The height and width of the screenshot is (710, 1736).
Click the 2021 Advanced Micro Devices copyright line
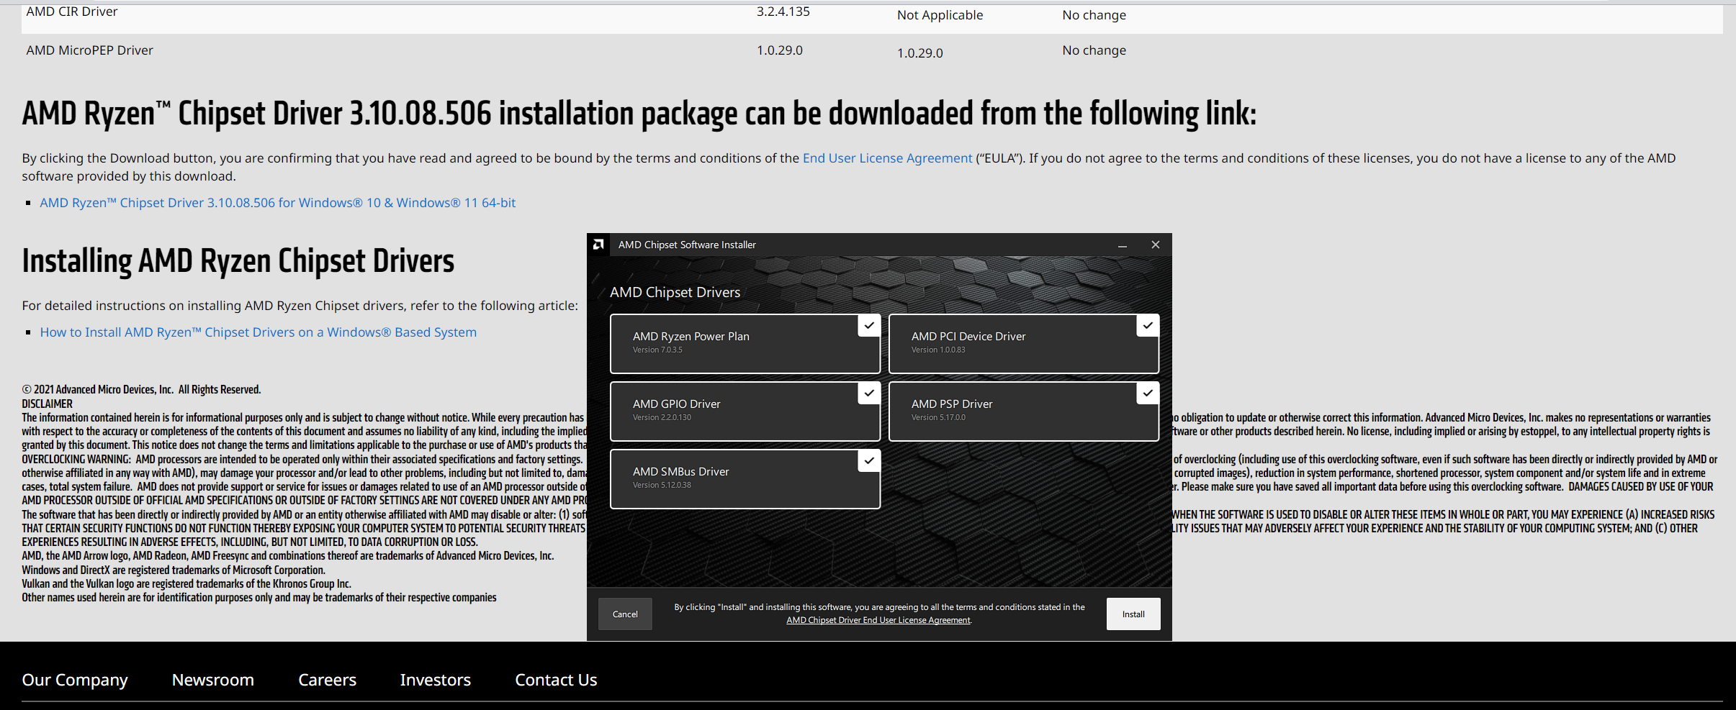(x=141, y=389)
